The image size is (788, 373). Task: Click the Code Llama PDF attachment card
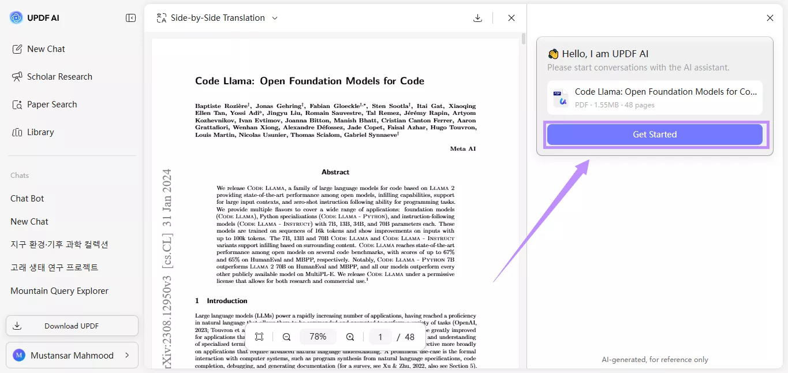pos(655,98)
